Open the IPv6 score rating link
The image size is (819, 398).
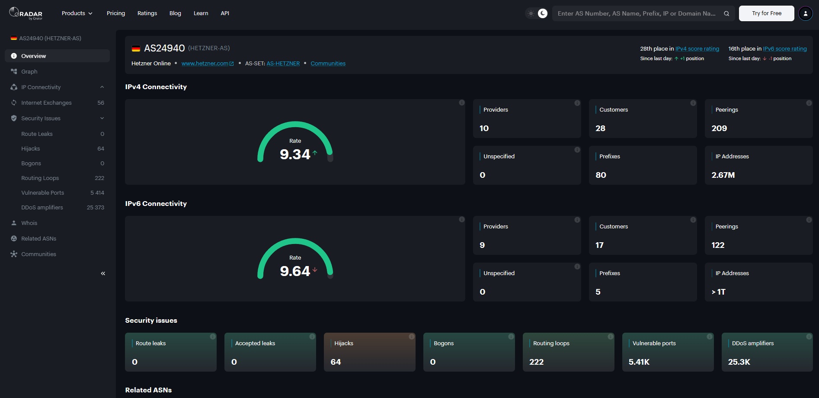[785, 49]
